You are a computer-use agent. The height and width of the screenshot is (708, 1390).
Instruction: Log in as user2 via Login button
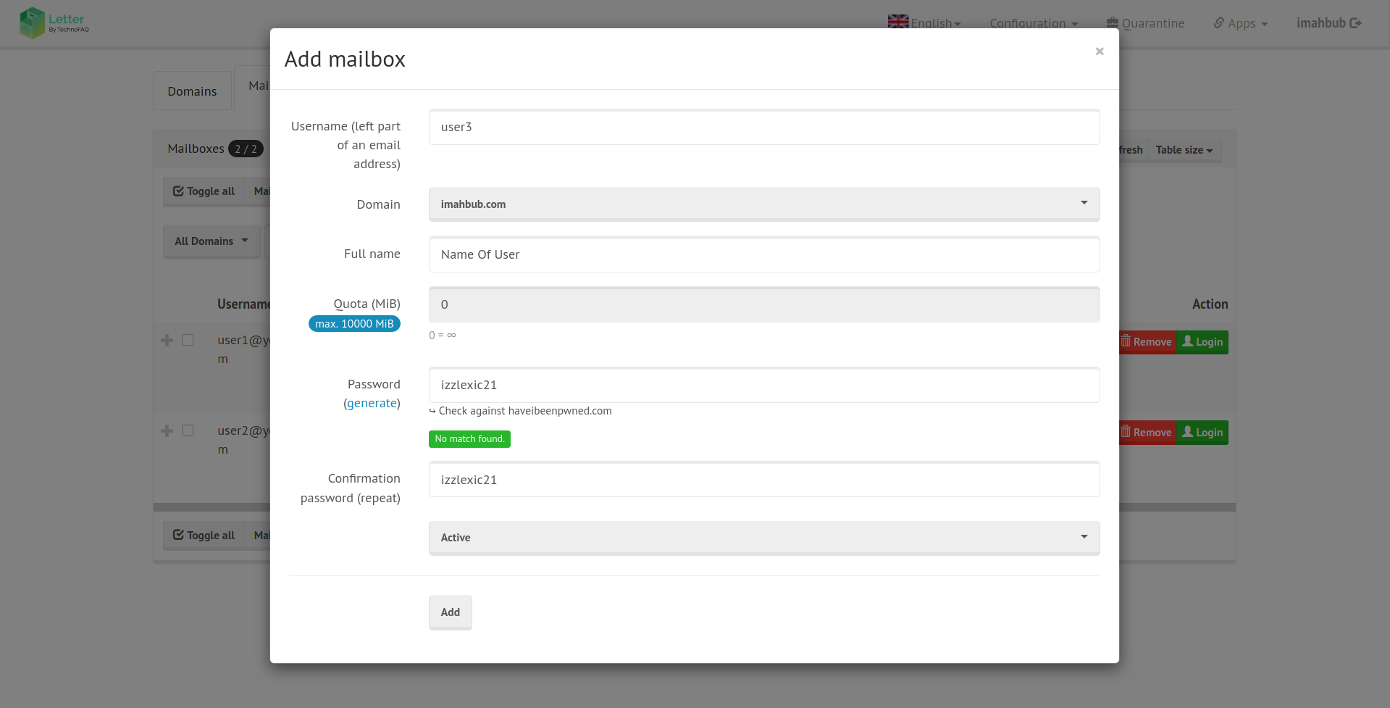click(x=1202, y=433)
